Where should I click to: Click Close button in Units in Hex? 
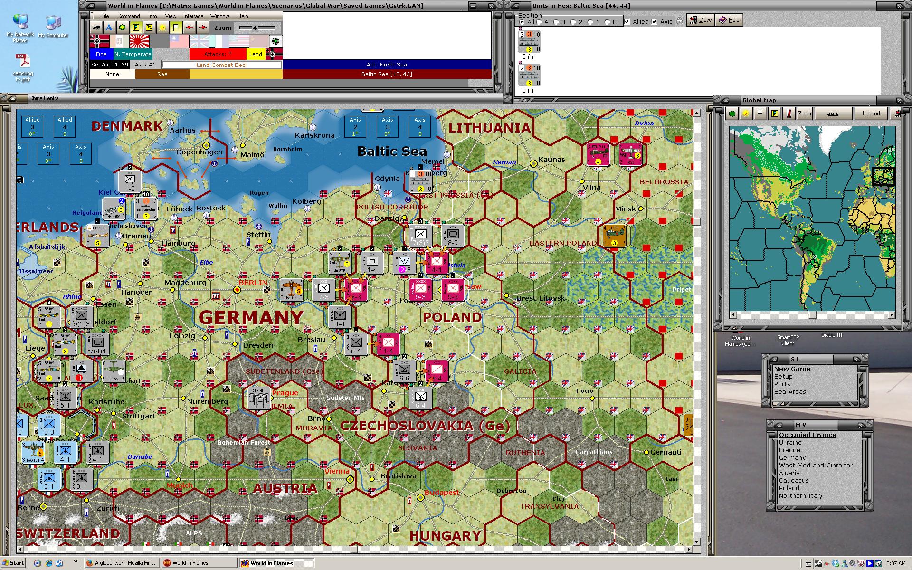pos(700,20)
